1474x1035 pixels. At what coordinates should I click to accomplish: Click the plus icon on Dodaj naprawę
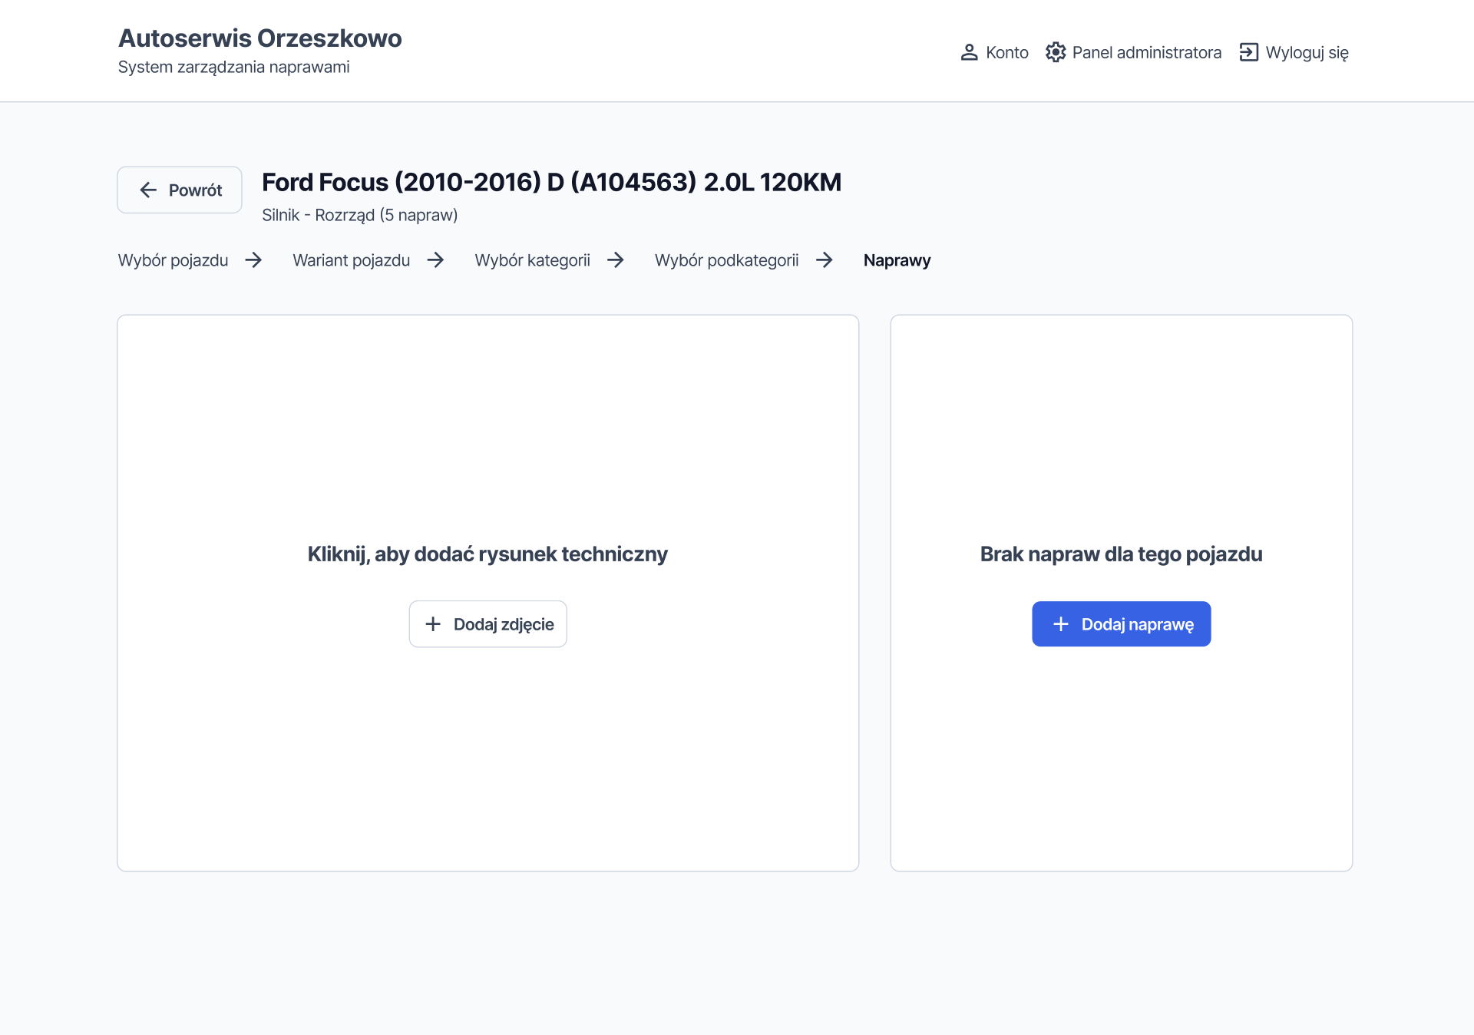coord(1061,624)
